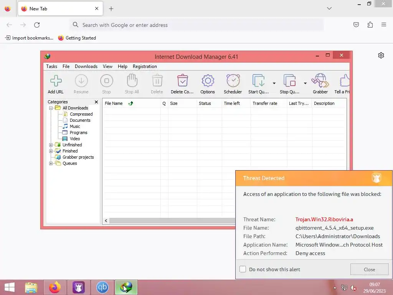Open the View menu
The image size is (393, 295).
point(107,66)
